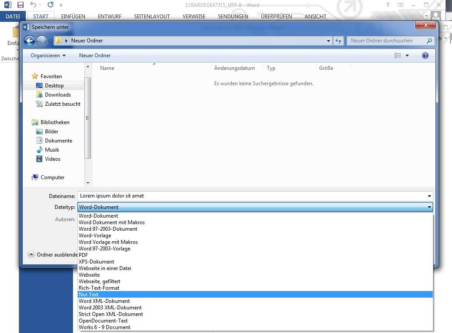Viewport: 452px width, 333px height.
Task: Click the change view icon
Action: (397, 55)
